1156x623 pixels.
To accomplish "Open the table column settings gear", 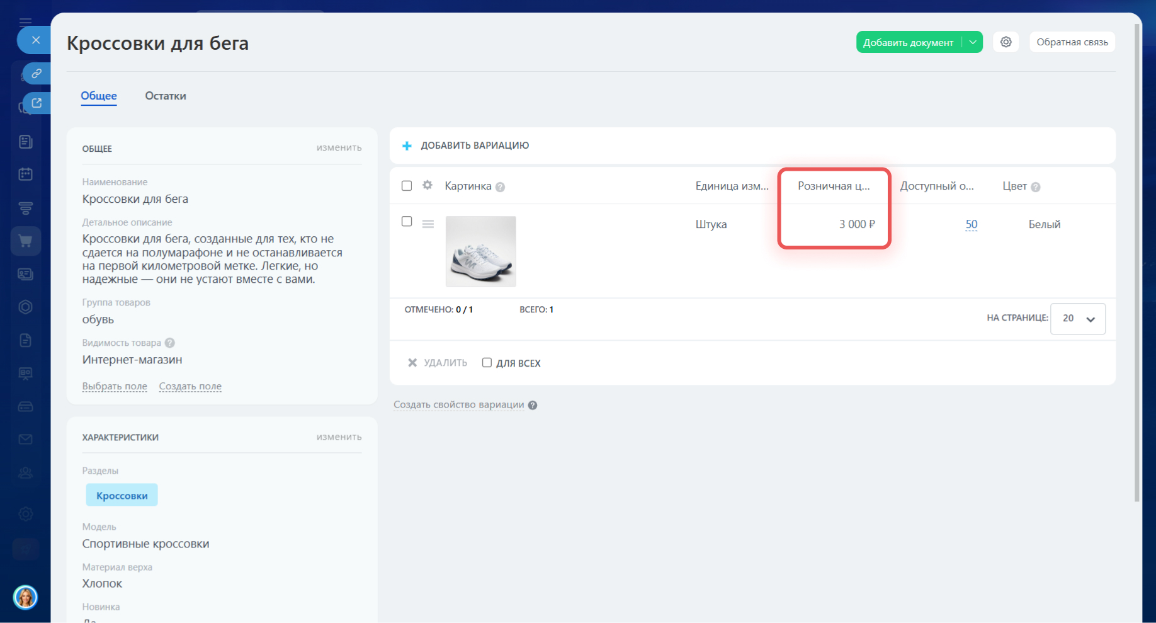I will 428,185.
